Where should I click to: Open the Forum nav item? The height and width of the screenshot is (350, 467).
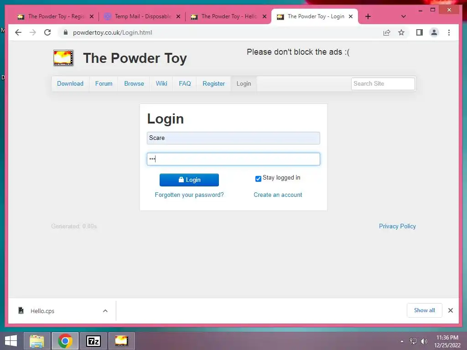104,84
